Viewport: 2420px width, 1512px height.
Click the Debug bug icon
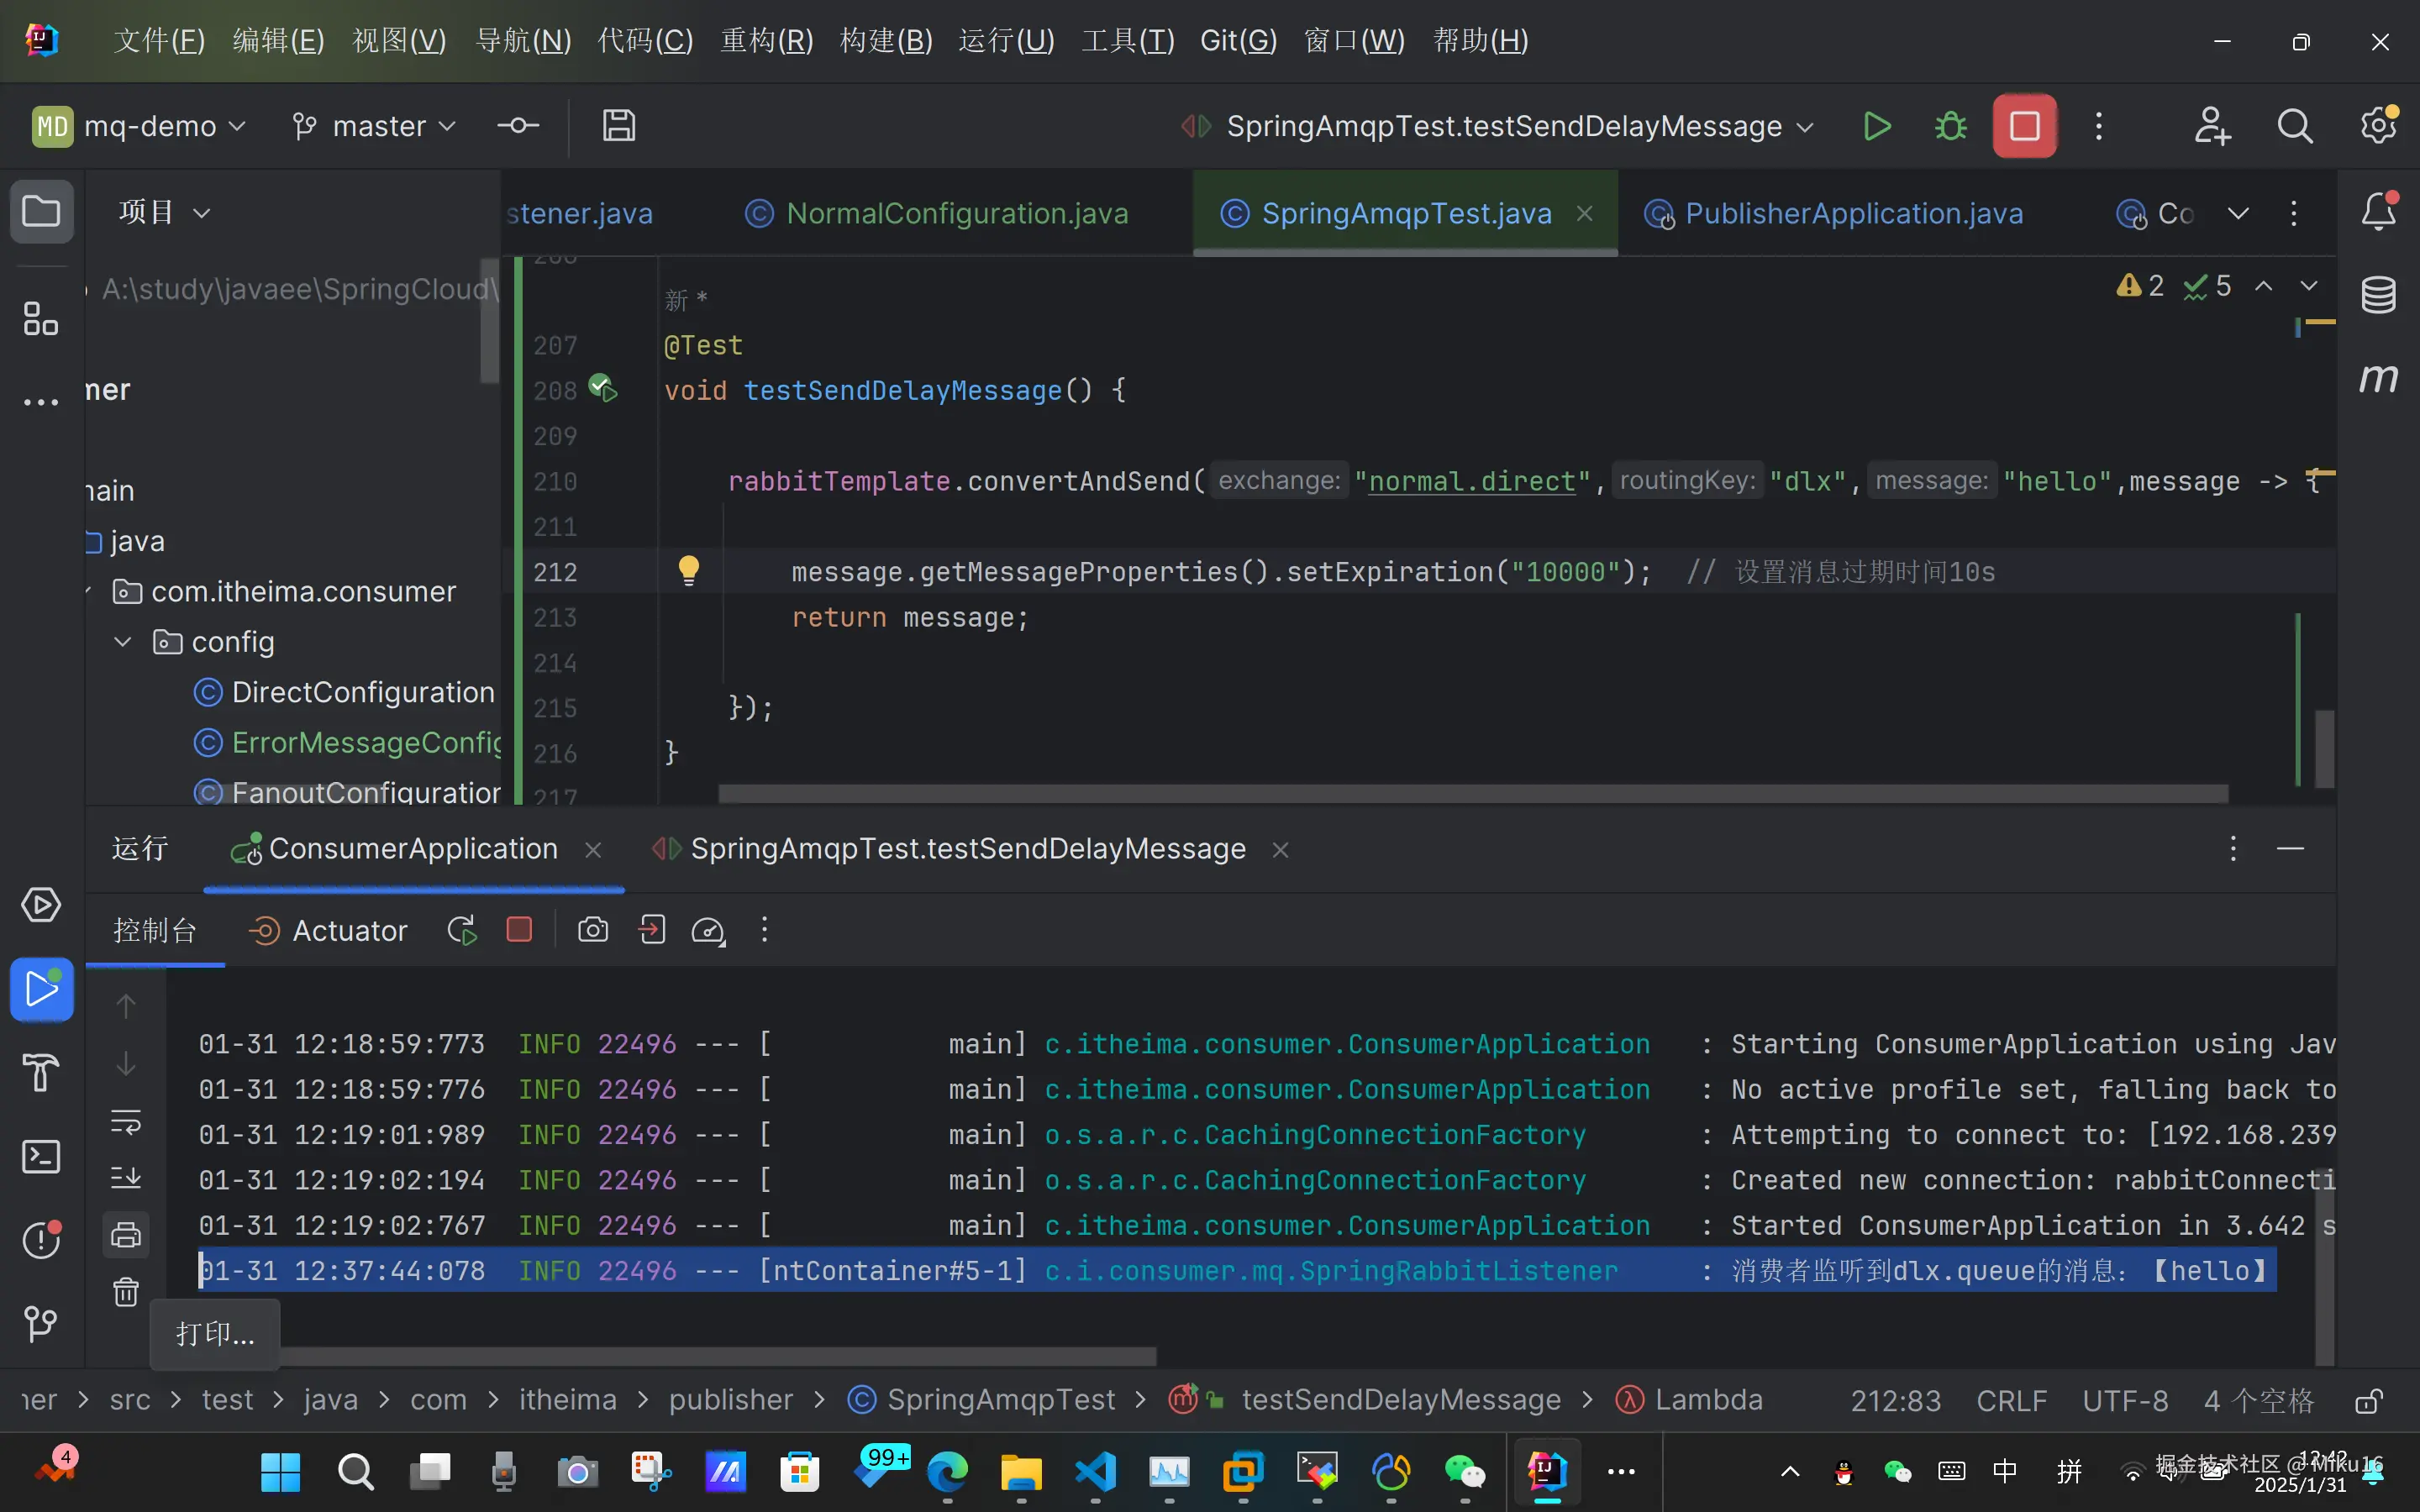[1950, 127]
